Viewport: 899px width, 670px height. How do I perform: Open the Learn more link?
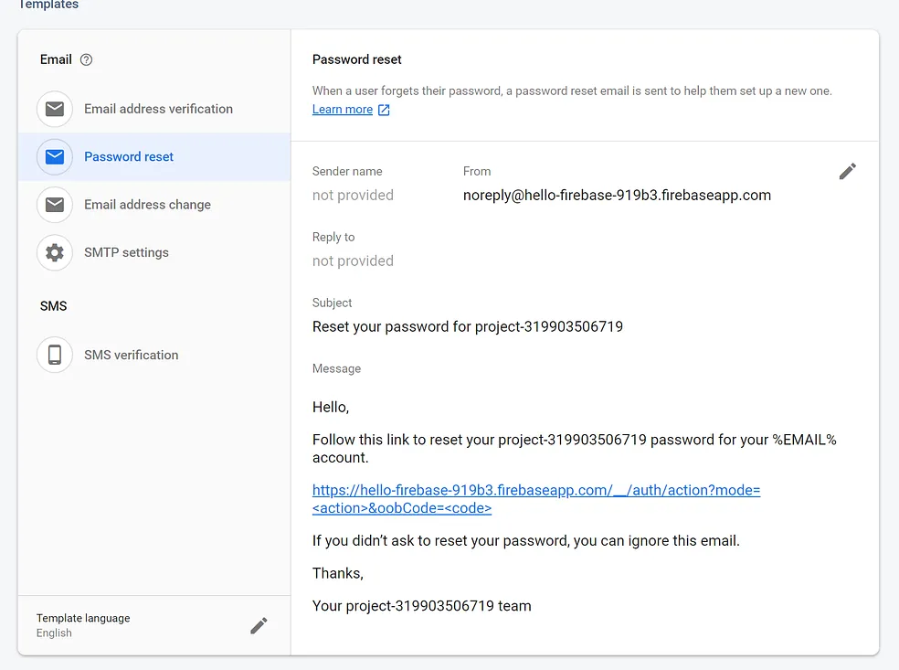(343, 109)
